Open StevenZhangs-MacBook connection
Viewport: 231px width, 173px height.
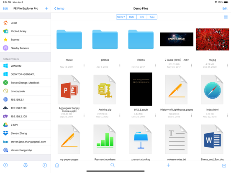pyautogui.click(x=26, y=83)
